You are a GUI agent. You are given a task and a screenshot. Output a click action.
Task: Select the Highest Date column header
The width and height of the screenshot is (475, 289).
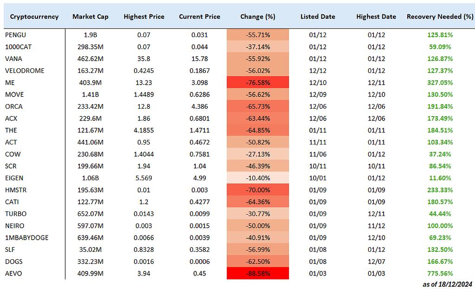pyautogui.click(x=376, y=17)
